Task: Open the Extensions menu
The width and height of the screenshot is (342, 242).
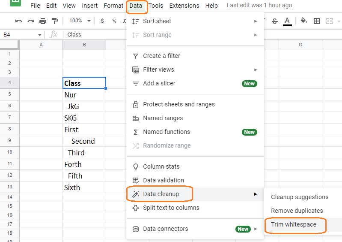Action: pyautogui.click(x=184, y=6)
